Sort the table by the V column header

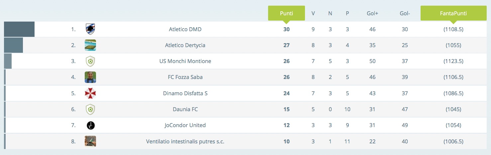click(x=313, y=14)
